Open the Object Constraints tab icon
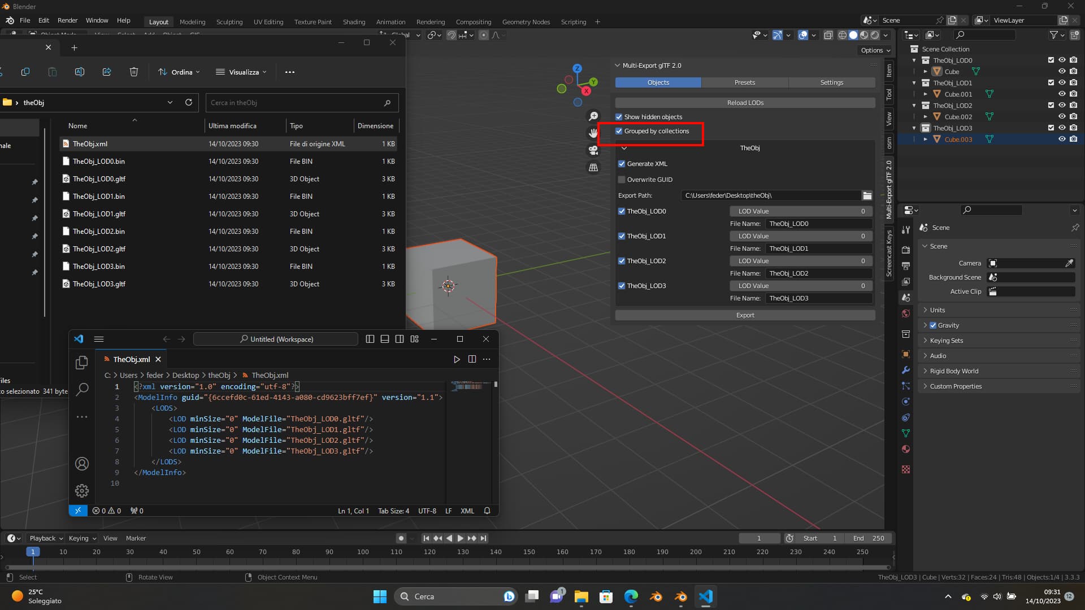Viewport: 1085px width, 610px height. point(906,417)
